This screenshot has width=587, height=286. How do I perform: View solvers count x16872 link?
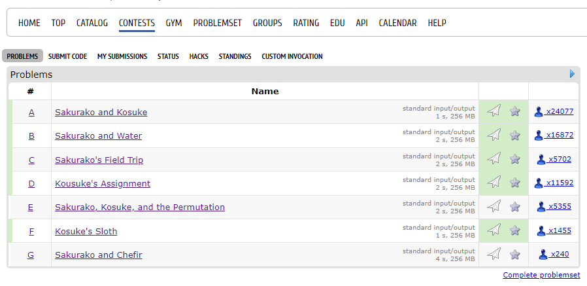pyautogui.click(x=560, y=135)
